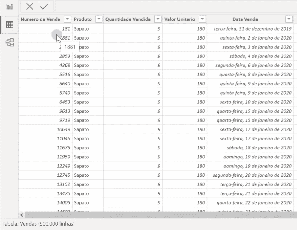Click date 'segunda-feira, 6 de janeiro de 2020'

tap(253, 65)
